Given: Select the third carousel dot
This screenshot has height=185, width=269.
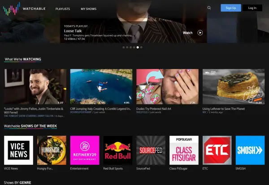Looking at the screenshot, I should pyautogui.click(x=130, y=47).
